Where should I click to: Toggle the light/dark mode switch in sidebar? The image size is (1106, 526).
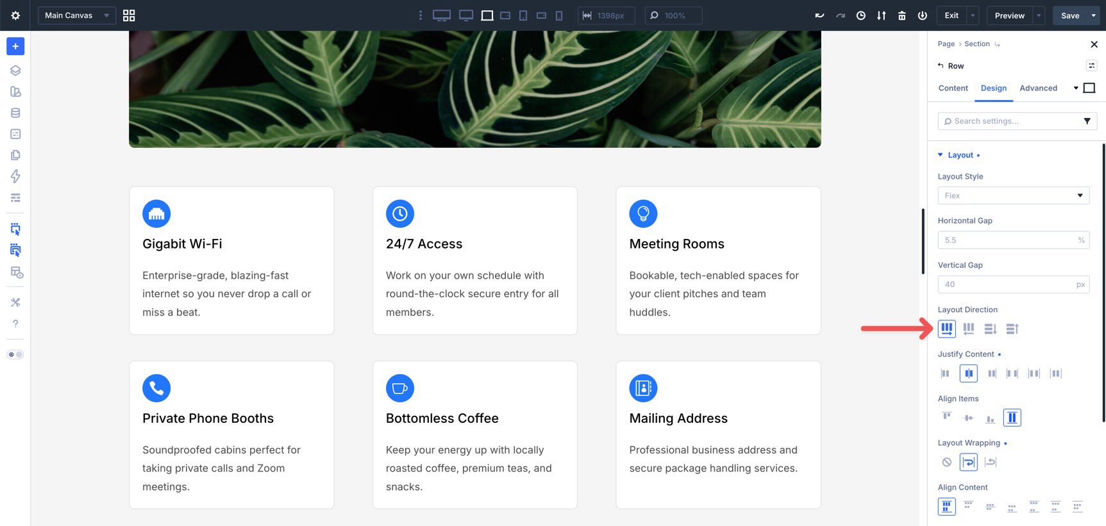(x=15, y=354)
